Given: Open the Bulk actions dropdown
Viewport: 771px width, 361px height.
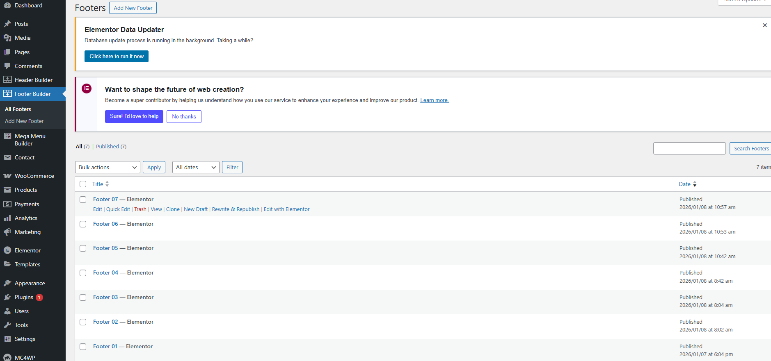Looking at the screenshot, I should (x=108, y=167).
